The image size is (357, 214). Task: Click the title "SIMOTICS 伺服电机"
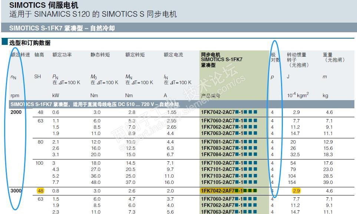(x=44, y=5)
